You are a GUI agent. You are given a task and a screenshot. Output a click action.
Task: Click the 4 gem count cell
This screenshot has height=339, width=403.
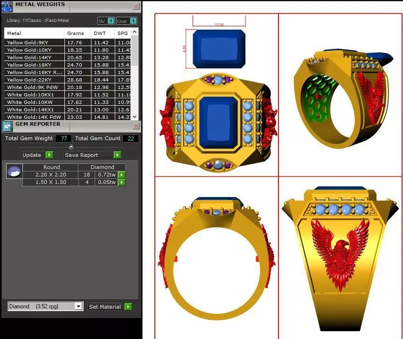[87, 182]
